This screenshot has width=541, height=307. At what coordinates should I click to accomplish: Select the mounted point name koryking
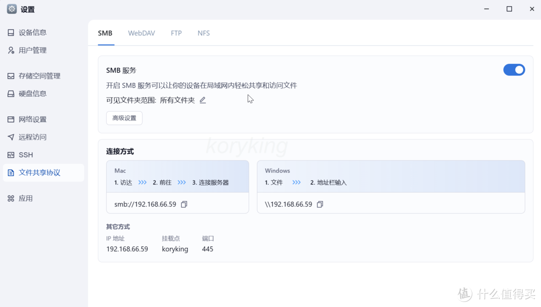point(175,249)
